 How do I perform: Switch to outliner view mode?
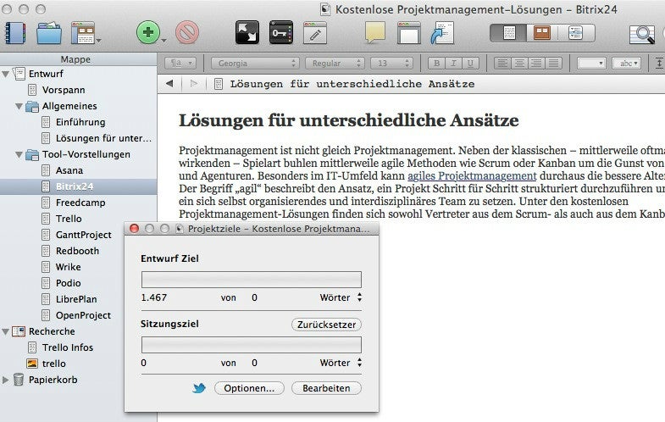pyautogui.click(x=576, y=33)
